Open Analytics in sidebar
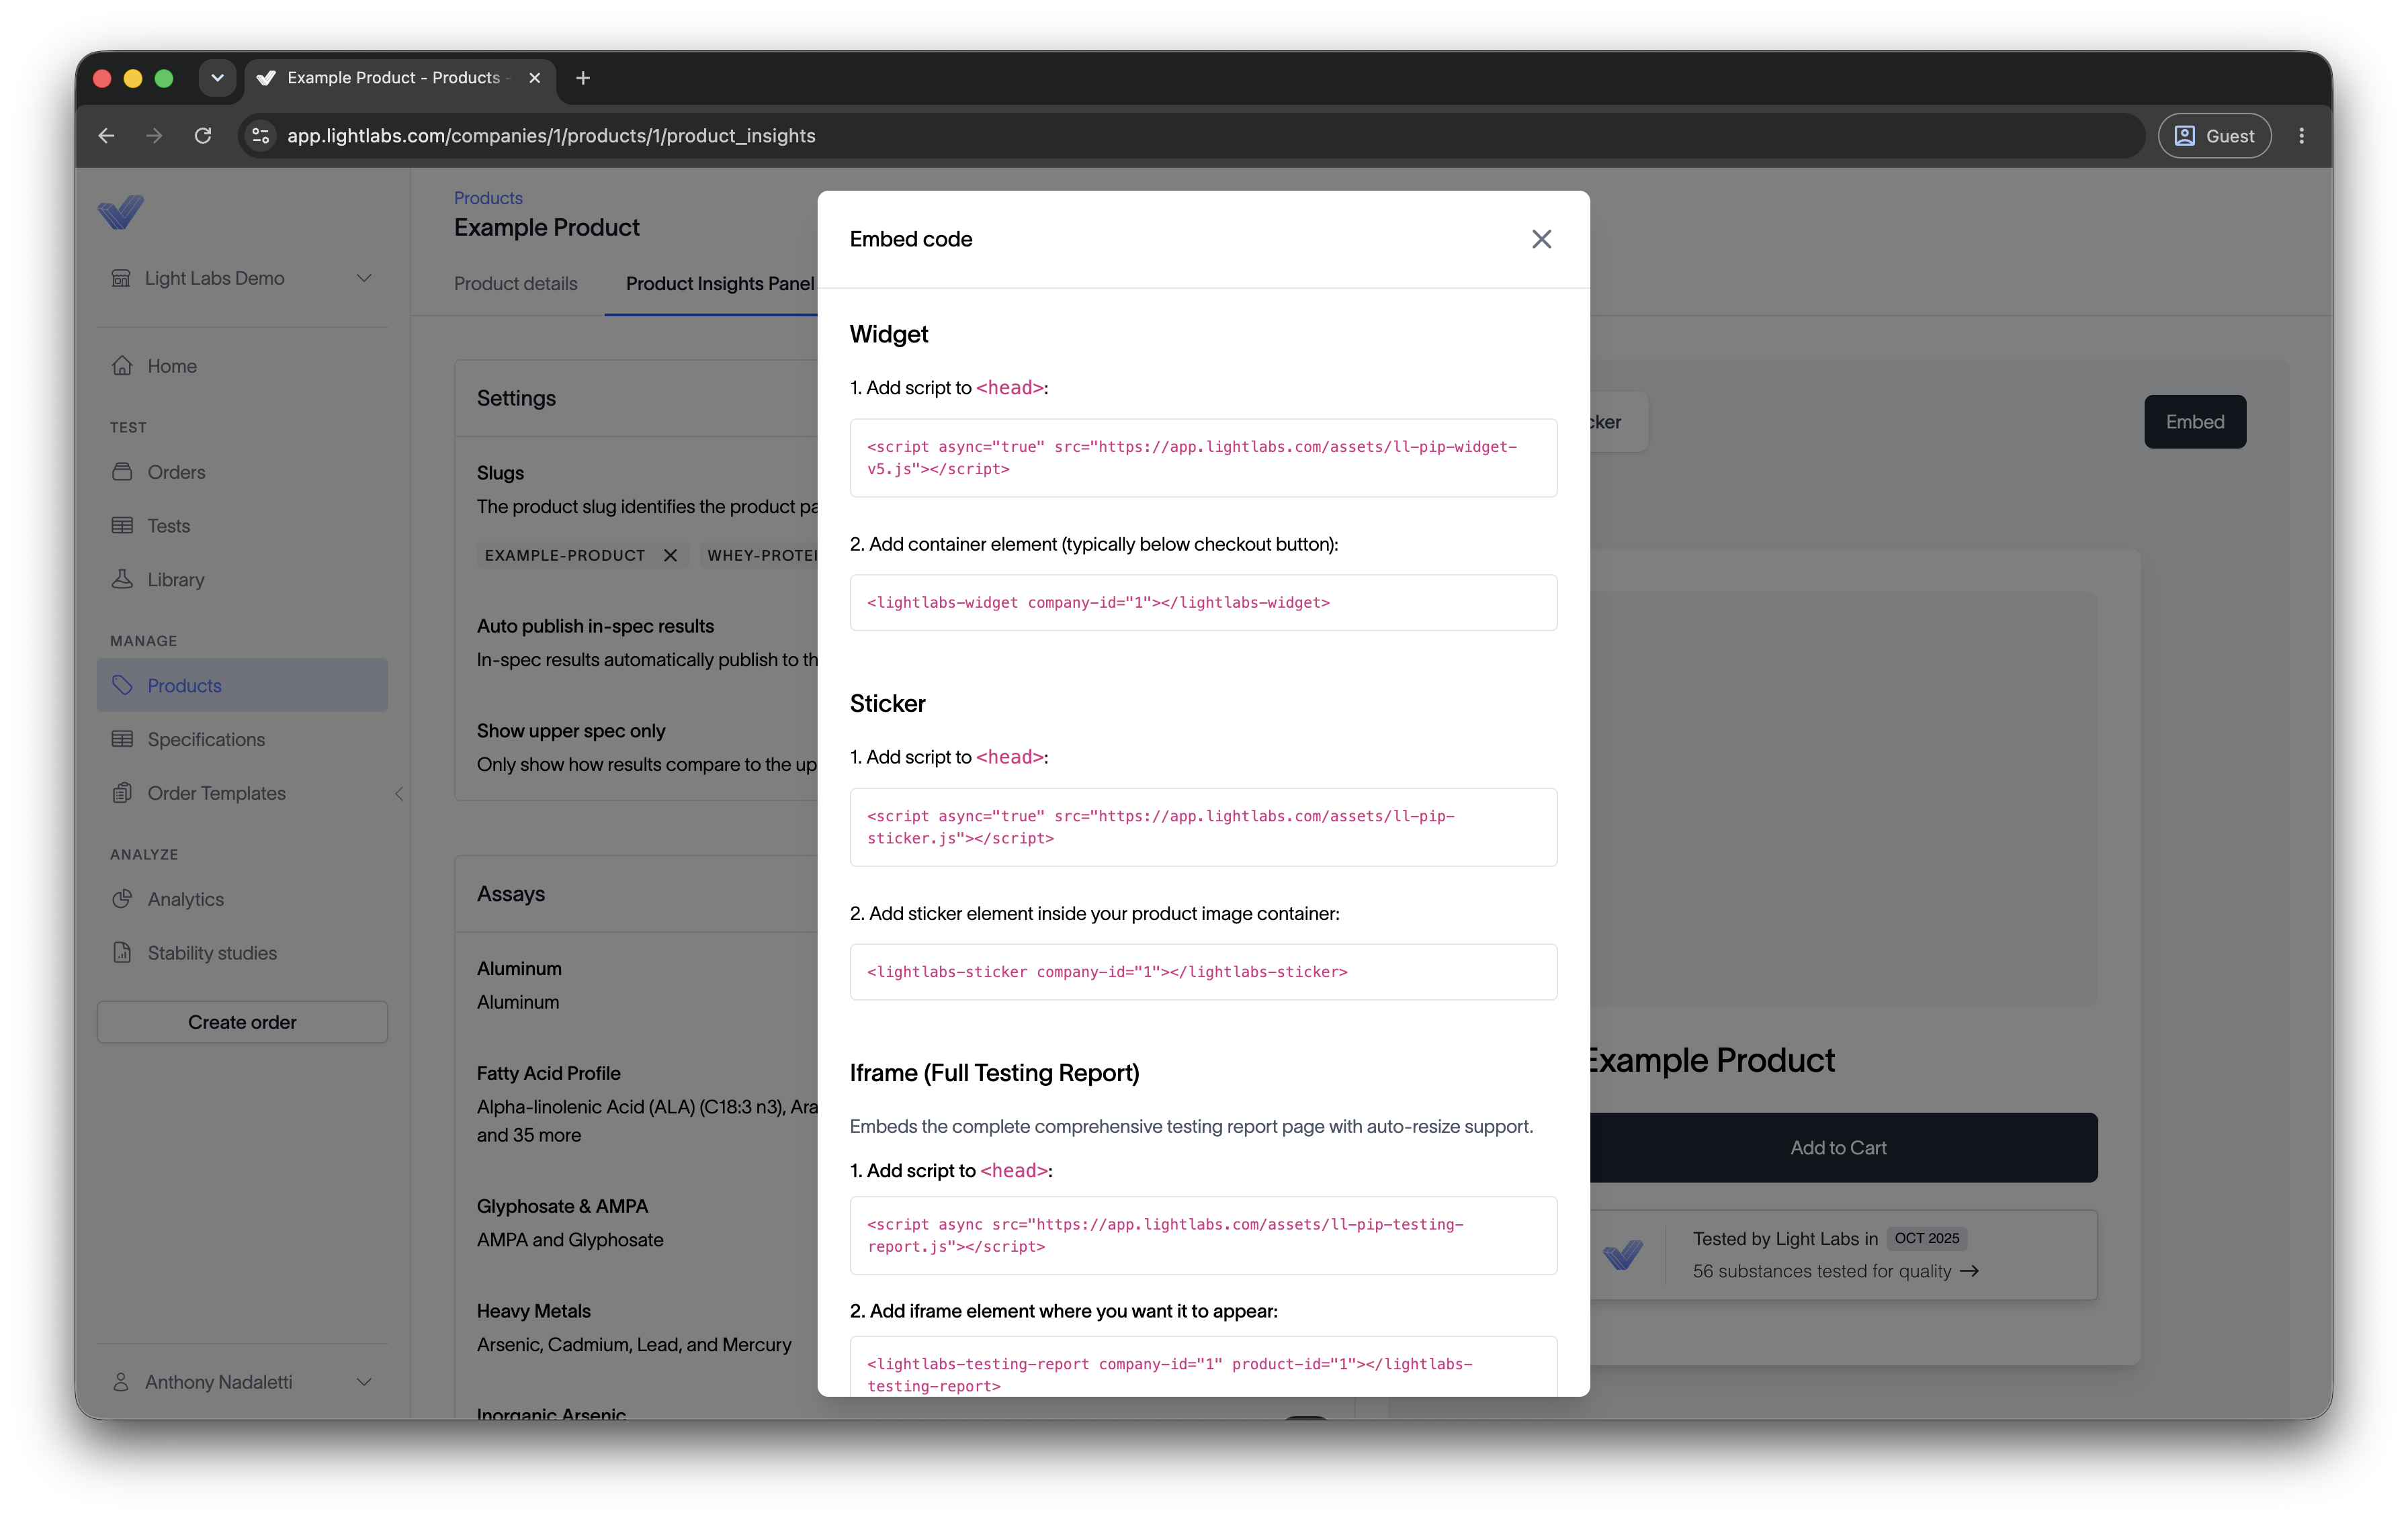This screenshot has height=1519, width=2408. pyautogui.click(x=242, y=899)
